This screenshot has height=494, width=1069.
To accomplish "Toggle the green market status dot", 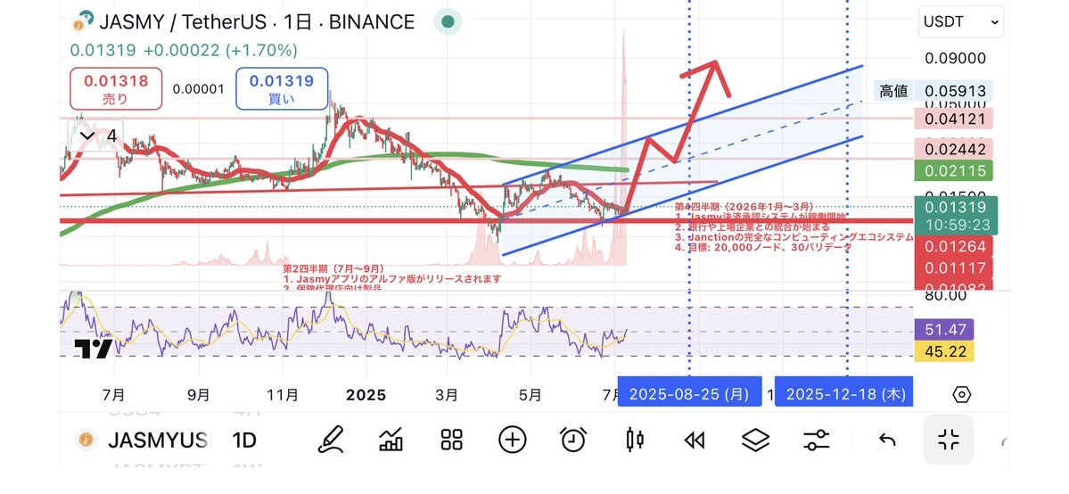I will tap(448, 21).
